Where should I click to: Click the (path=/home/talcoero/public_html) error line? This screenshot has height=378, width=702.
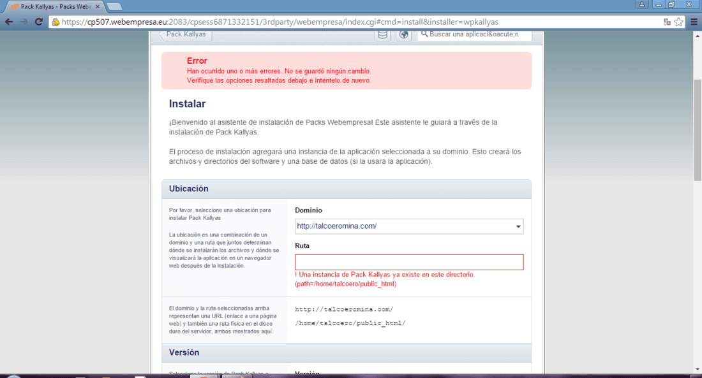tap(346, 284)
